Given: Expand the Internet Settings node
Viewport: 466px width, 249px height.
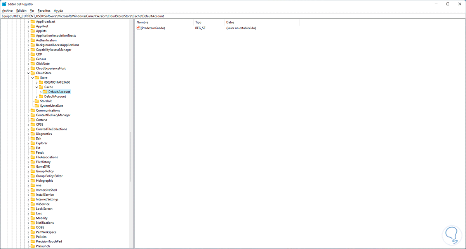Looking at the screenshot, I should [x=28, y=199].
